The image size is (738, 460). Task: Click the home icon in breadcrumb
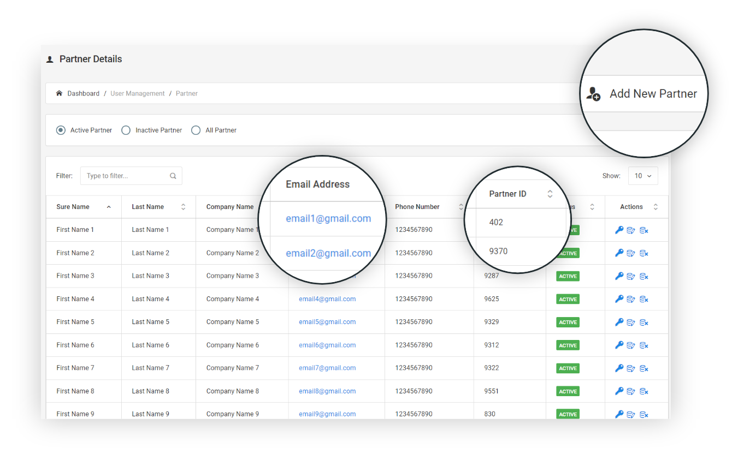[59, 93]
